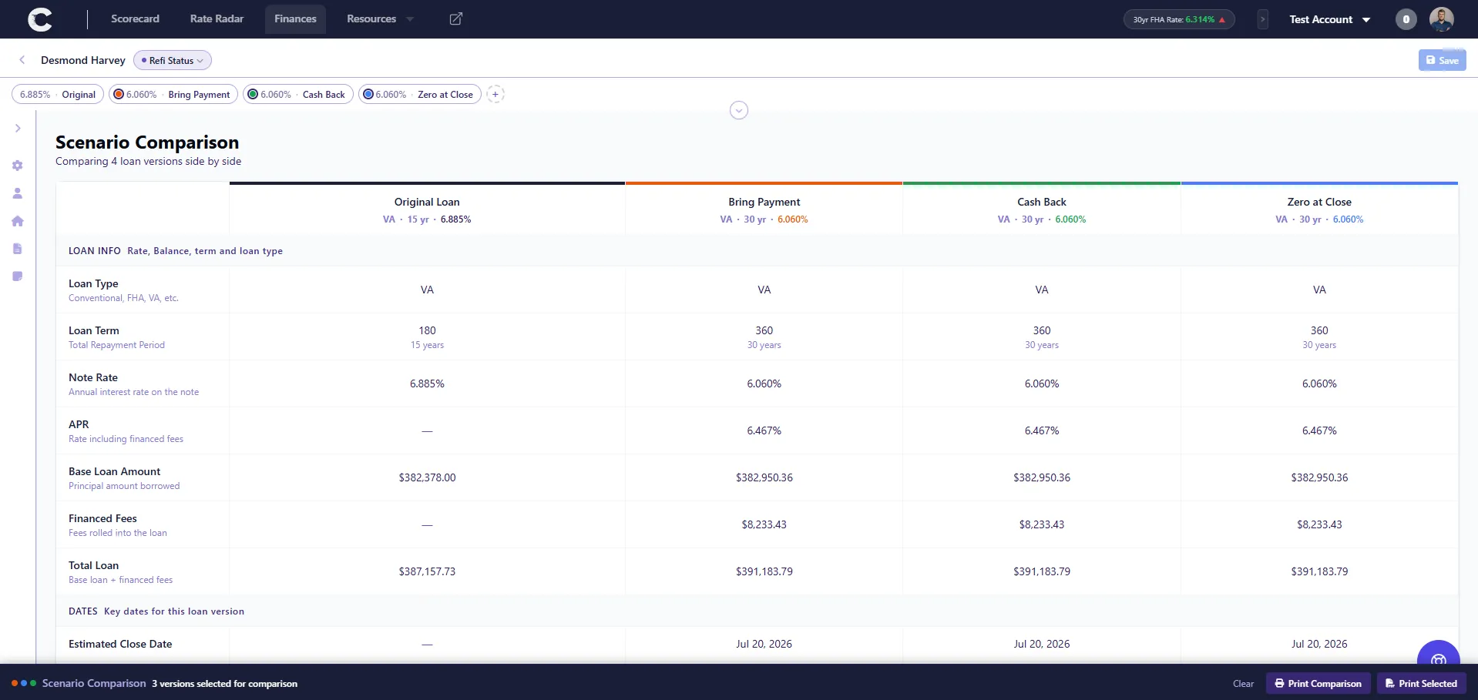Click Original Loan's 6.885% note rate value
Screen dimensions: 1478x700
[427, 383]
